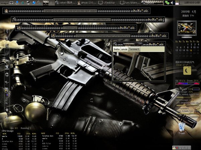Select the Terminal 3 tab

[134, 49]
